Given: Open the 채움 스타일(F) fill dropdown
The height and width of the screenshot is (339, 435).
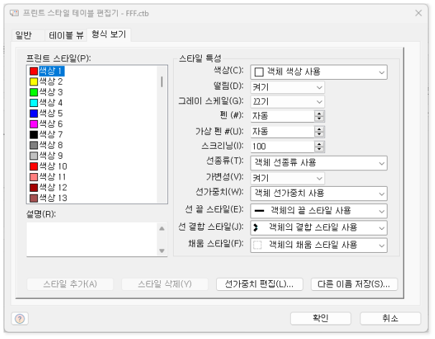Looking at the screenshot, I should coord(319,245).
